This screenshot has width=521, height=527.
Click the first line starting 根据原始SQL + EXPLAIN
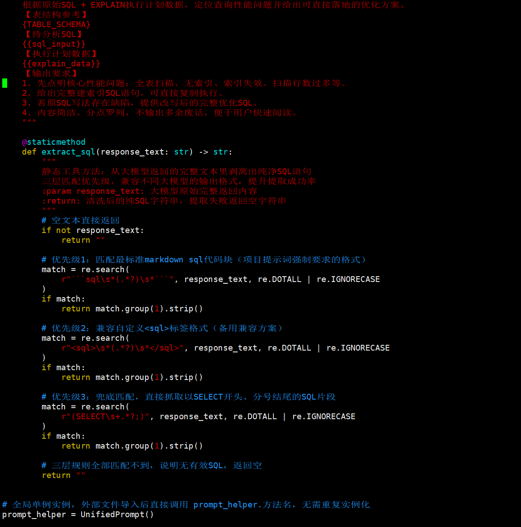point(214,5)
